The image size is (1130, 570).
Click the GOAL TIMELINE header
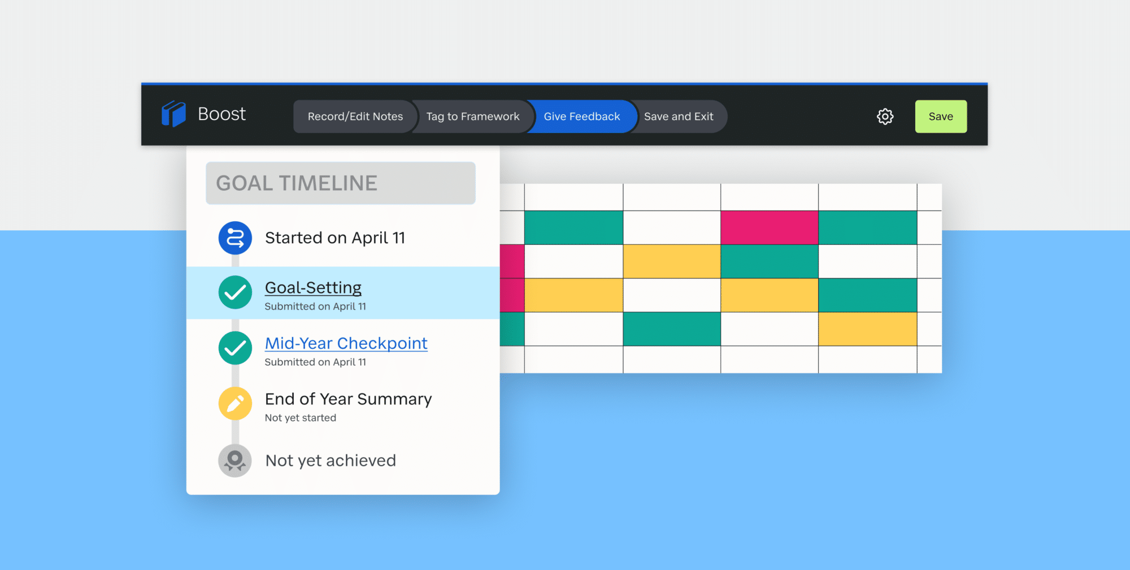tap(340, 183)
